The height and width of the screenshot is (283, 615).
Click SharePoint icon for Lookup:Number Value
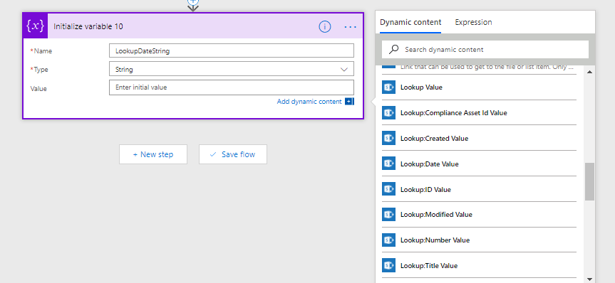click(x=388, y=240)
